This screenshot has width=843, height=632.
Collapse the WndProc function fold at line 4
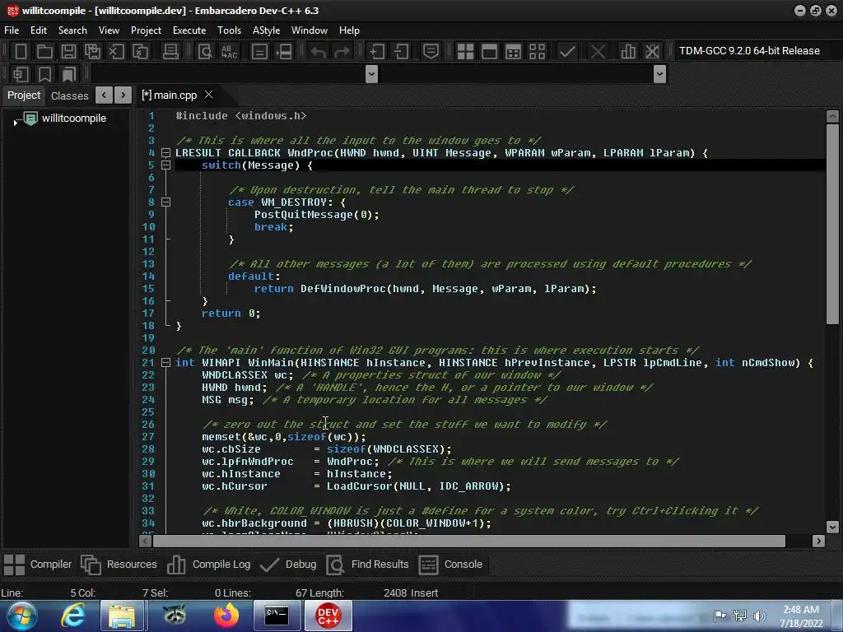[166, 152]
